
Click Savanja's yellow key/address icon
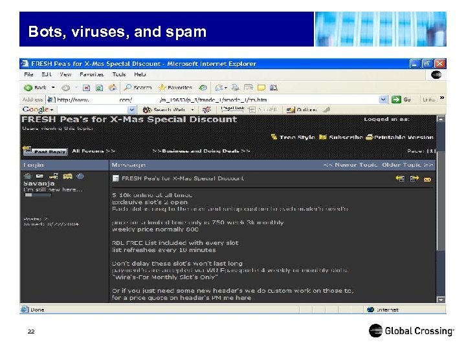[x=54, y=176]
